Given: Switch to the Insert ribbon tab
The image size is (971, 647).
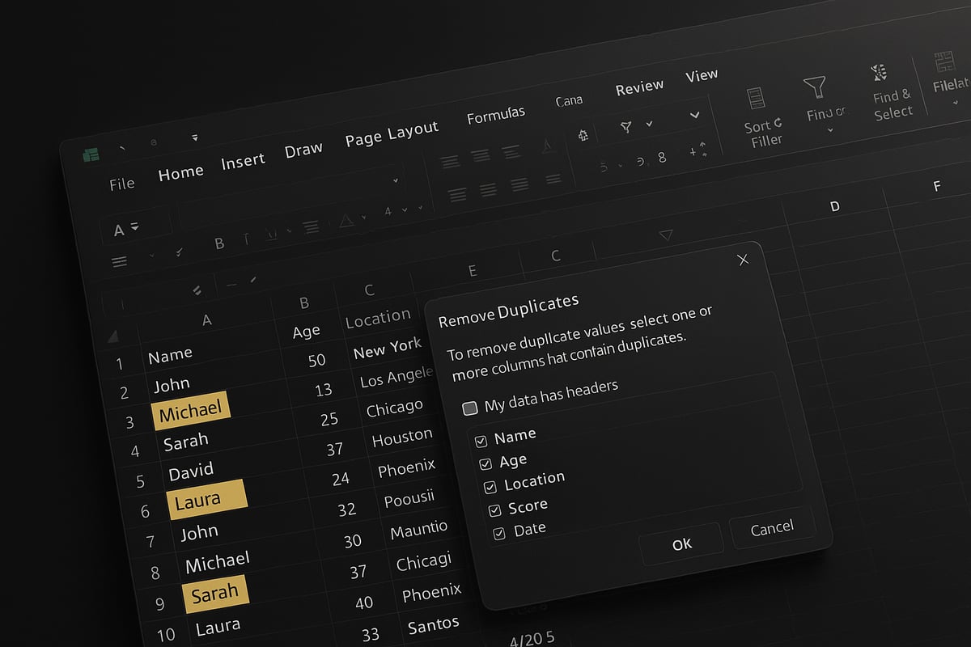Looking at the screenshot, I should (x=243, y=161).
